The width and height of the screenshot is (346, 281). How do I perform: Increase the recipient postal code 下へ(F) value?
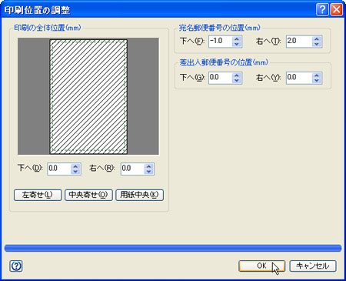237,38
